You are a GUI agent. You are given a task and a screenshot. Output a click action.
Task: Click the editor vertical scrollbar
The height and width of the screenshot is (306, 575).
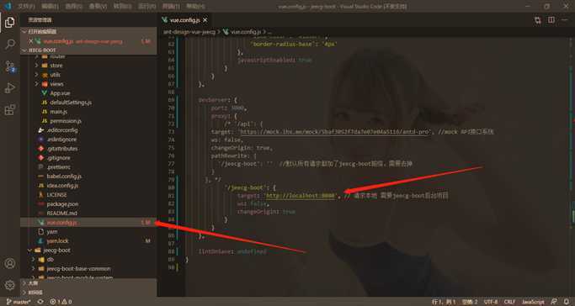click(x=572, y=166)
